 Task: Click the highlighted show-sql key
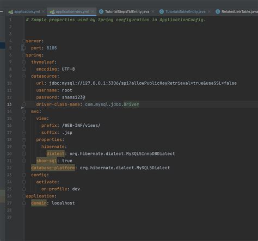pos(46,161)
